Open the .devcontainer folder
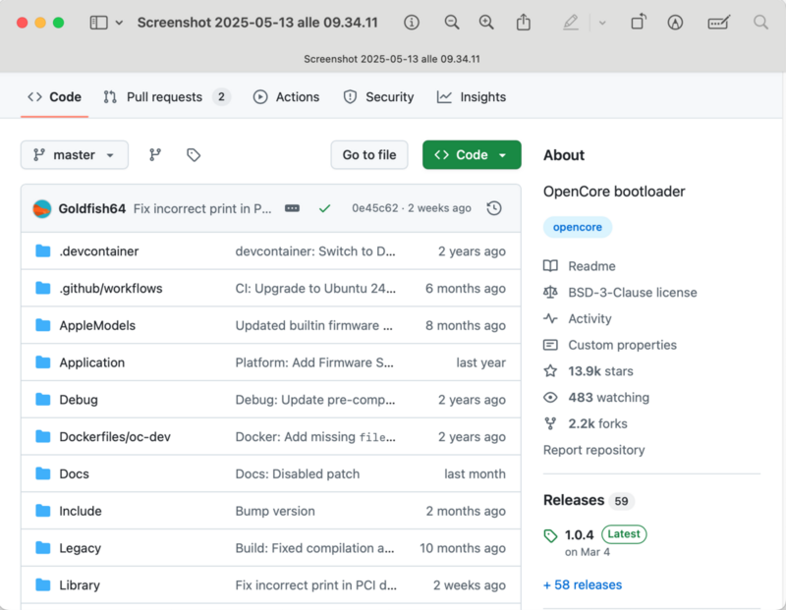Screen dimensions: 786x610 point(99,251)
